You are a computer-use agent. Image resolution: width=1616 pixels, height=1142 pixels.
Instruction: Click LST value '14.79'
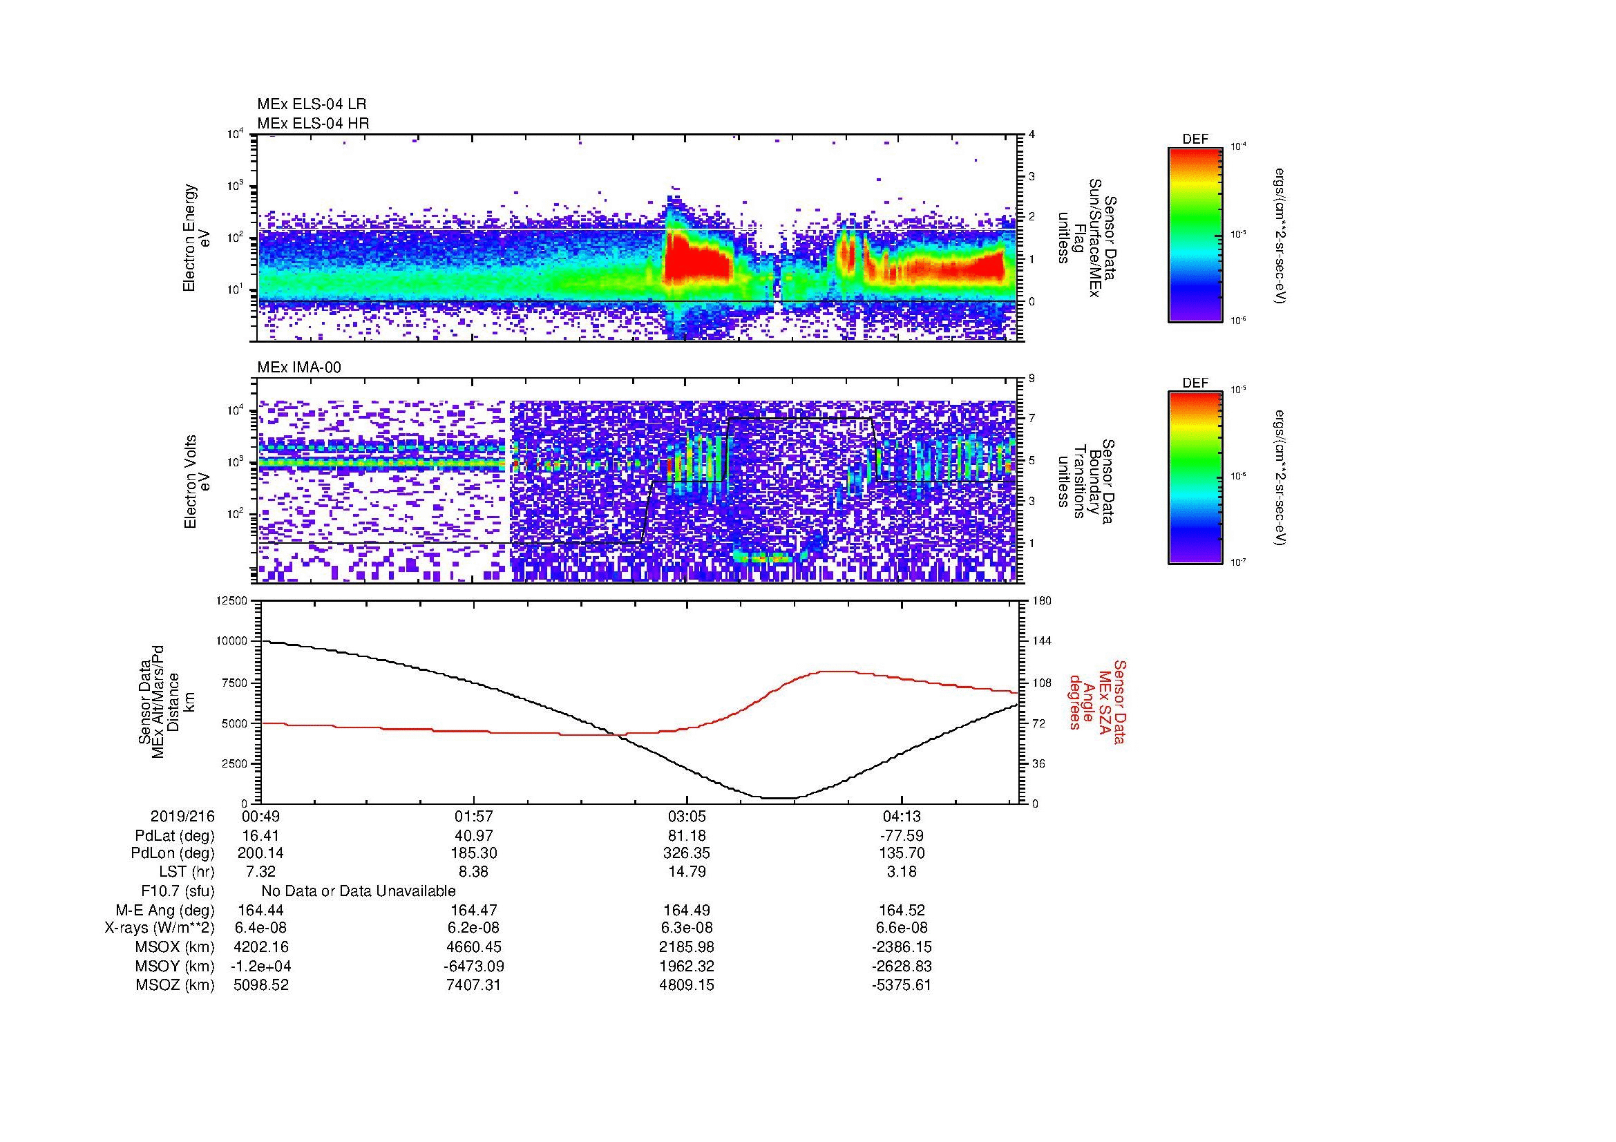pos(687,873)
